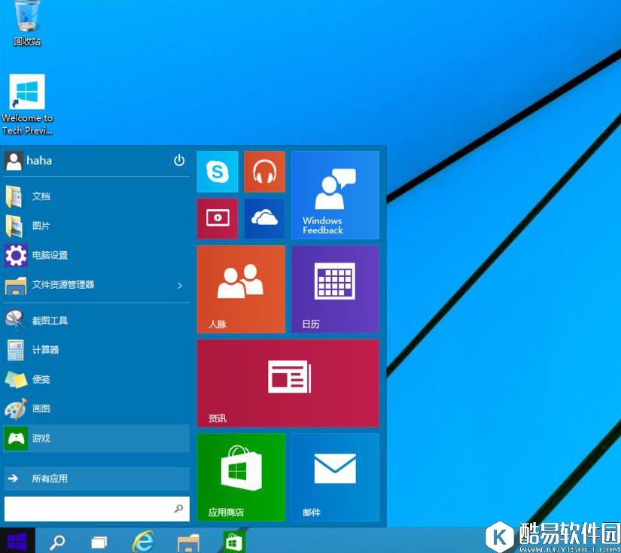621x553 pixels.
Task: Click the OneDrive cloud tile
Action: click(x=264, y=218)
